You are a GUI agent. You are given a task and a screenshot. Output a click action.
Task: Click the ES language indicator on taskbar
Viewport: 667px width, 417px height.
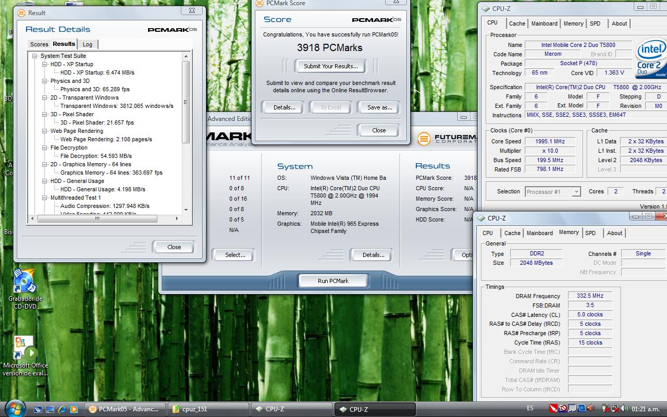[x=530, y=409]
